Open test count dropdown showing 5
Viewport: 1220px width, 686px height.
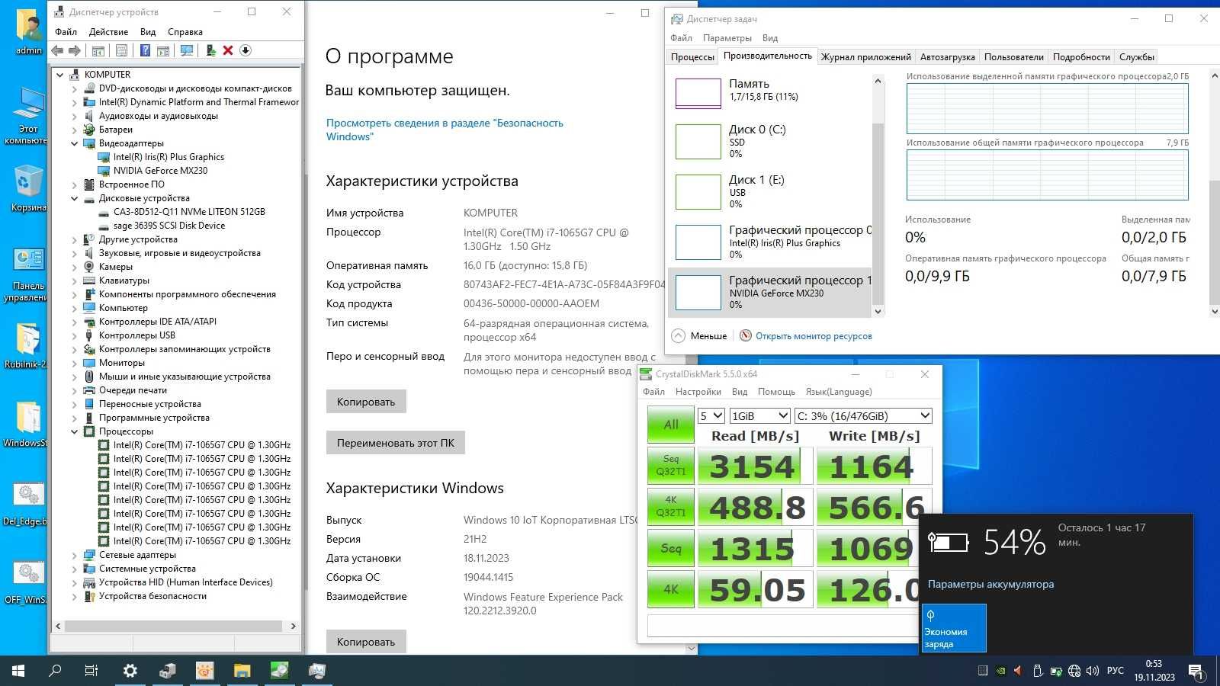tap(711, 416)
